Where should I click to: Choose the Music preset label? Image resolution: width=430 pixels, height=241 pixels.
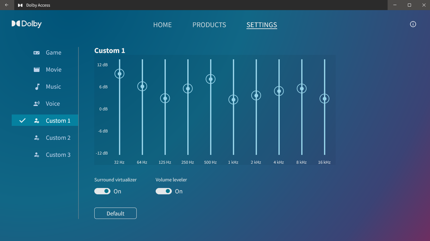pyautogui.click(x=53, y=87)
